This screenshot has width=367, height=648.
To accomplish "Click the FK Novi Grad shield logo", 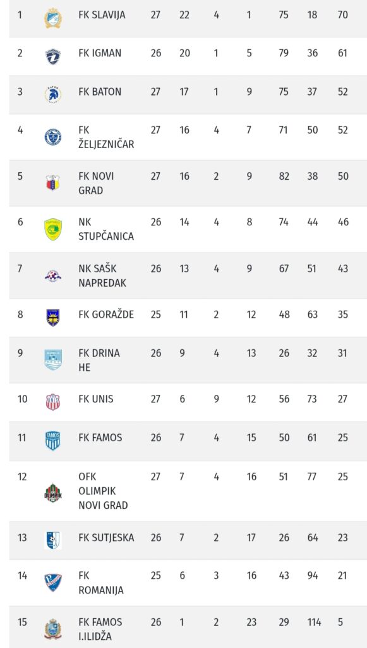I will (x=53, y=183).
